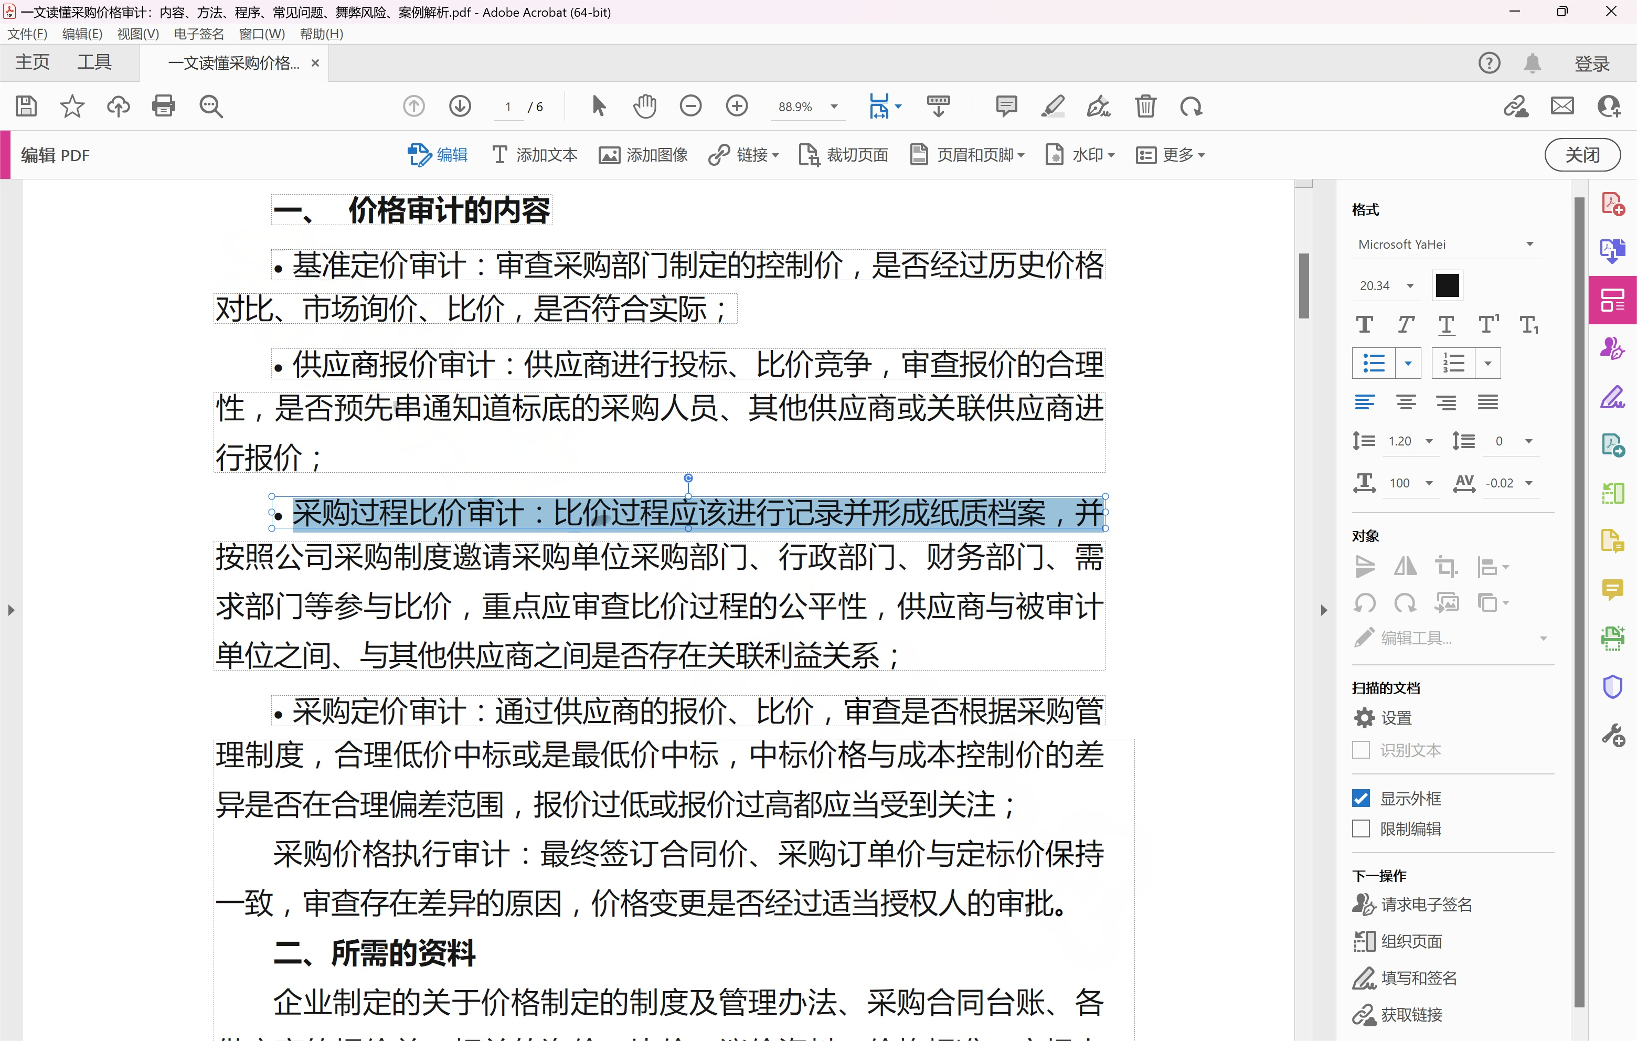The height and width of the screenshot is (1041, 1637).
Task: Open the 窗口(W) menu
Action: (x=262, y=33)
